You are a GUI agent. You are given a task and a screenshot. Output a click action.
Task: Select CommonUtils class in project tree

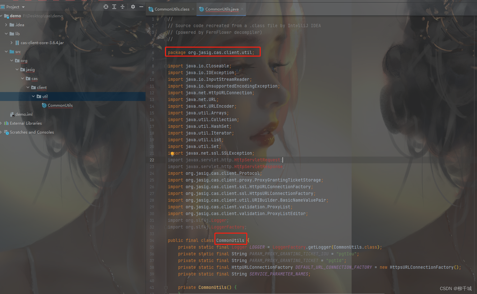60,105
